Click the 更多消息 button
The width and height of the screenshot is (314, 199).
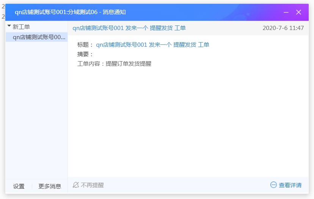[x=50, y=186]
